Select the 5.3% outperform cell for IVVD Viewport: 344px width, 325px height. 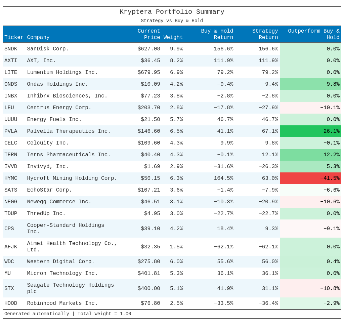[310, 166]
